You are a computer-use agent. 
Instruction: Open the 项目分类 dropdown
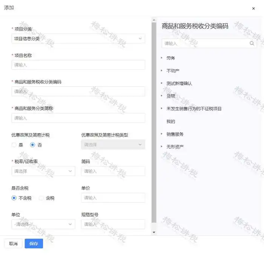click(78, 38)
